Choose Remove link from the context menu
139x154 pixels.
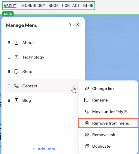(x=108, y=135)
